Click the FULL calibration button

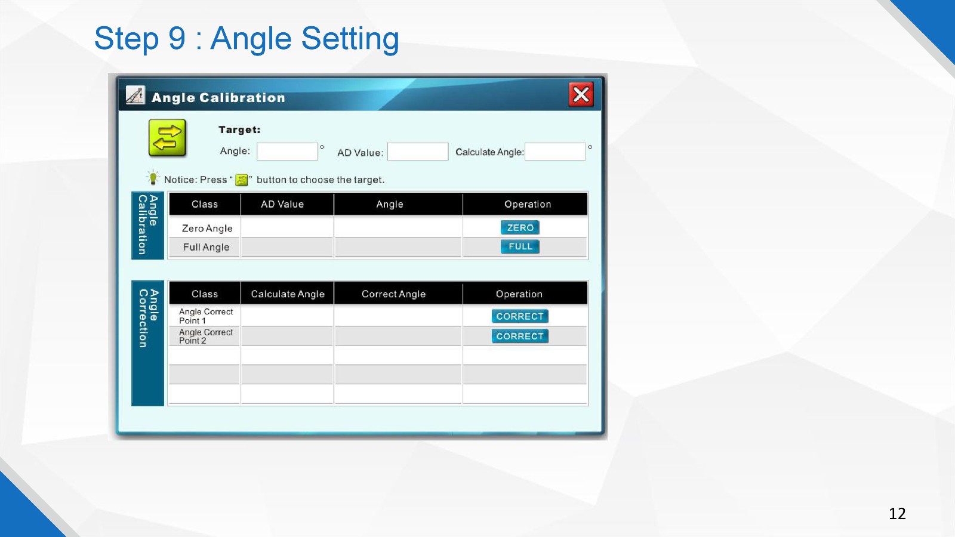(520, 246)
